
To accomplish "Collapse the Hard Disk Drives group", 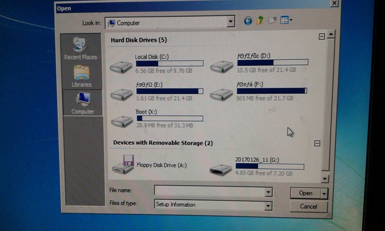I will point(322,37).
